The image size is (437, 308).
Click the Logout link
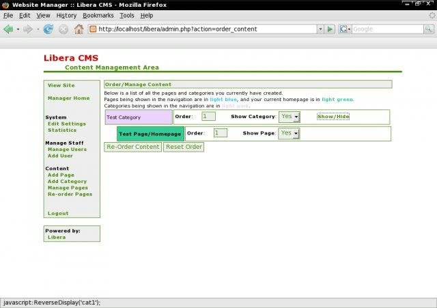tap(58, 214)
